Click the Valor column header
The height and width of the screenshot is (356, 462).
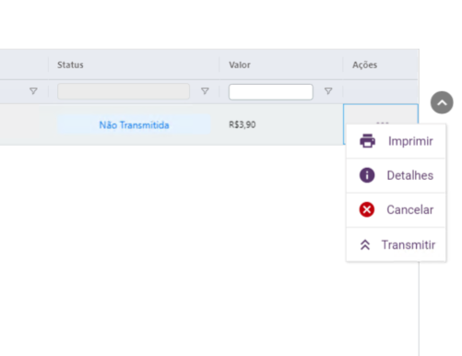coord(281,65)
